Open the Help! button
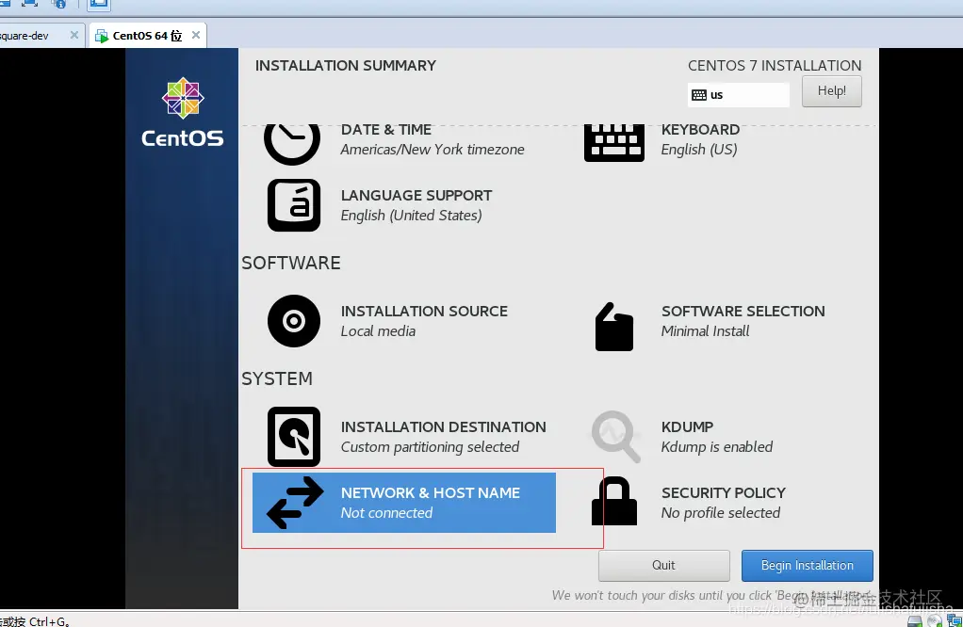The height and width of the screenshot is (627, 963). point(832,91)
